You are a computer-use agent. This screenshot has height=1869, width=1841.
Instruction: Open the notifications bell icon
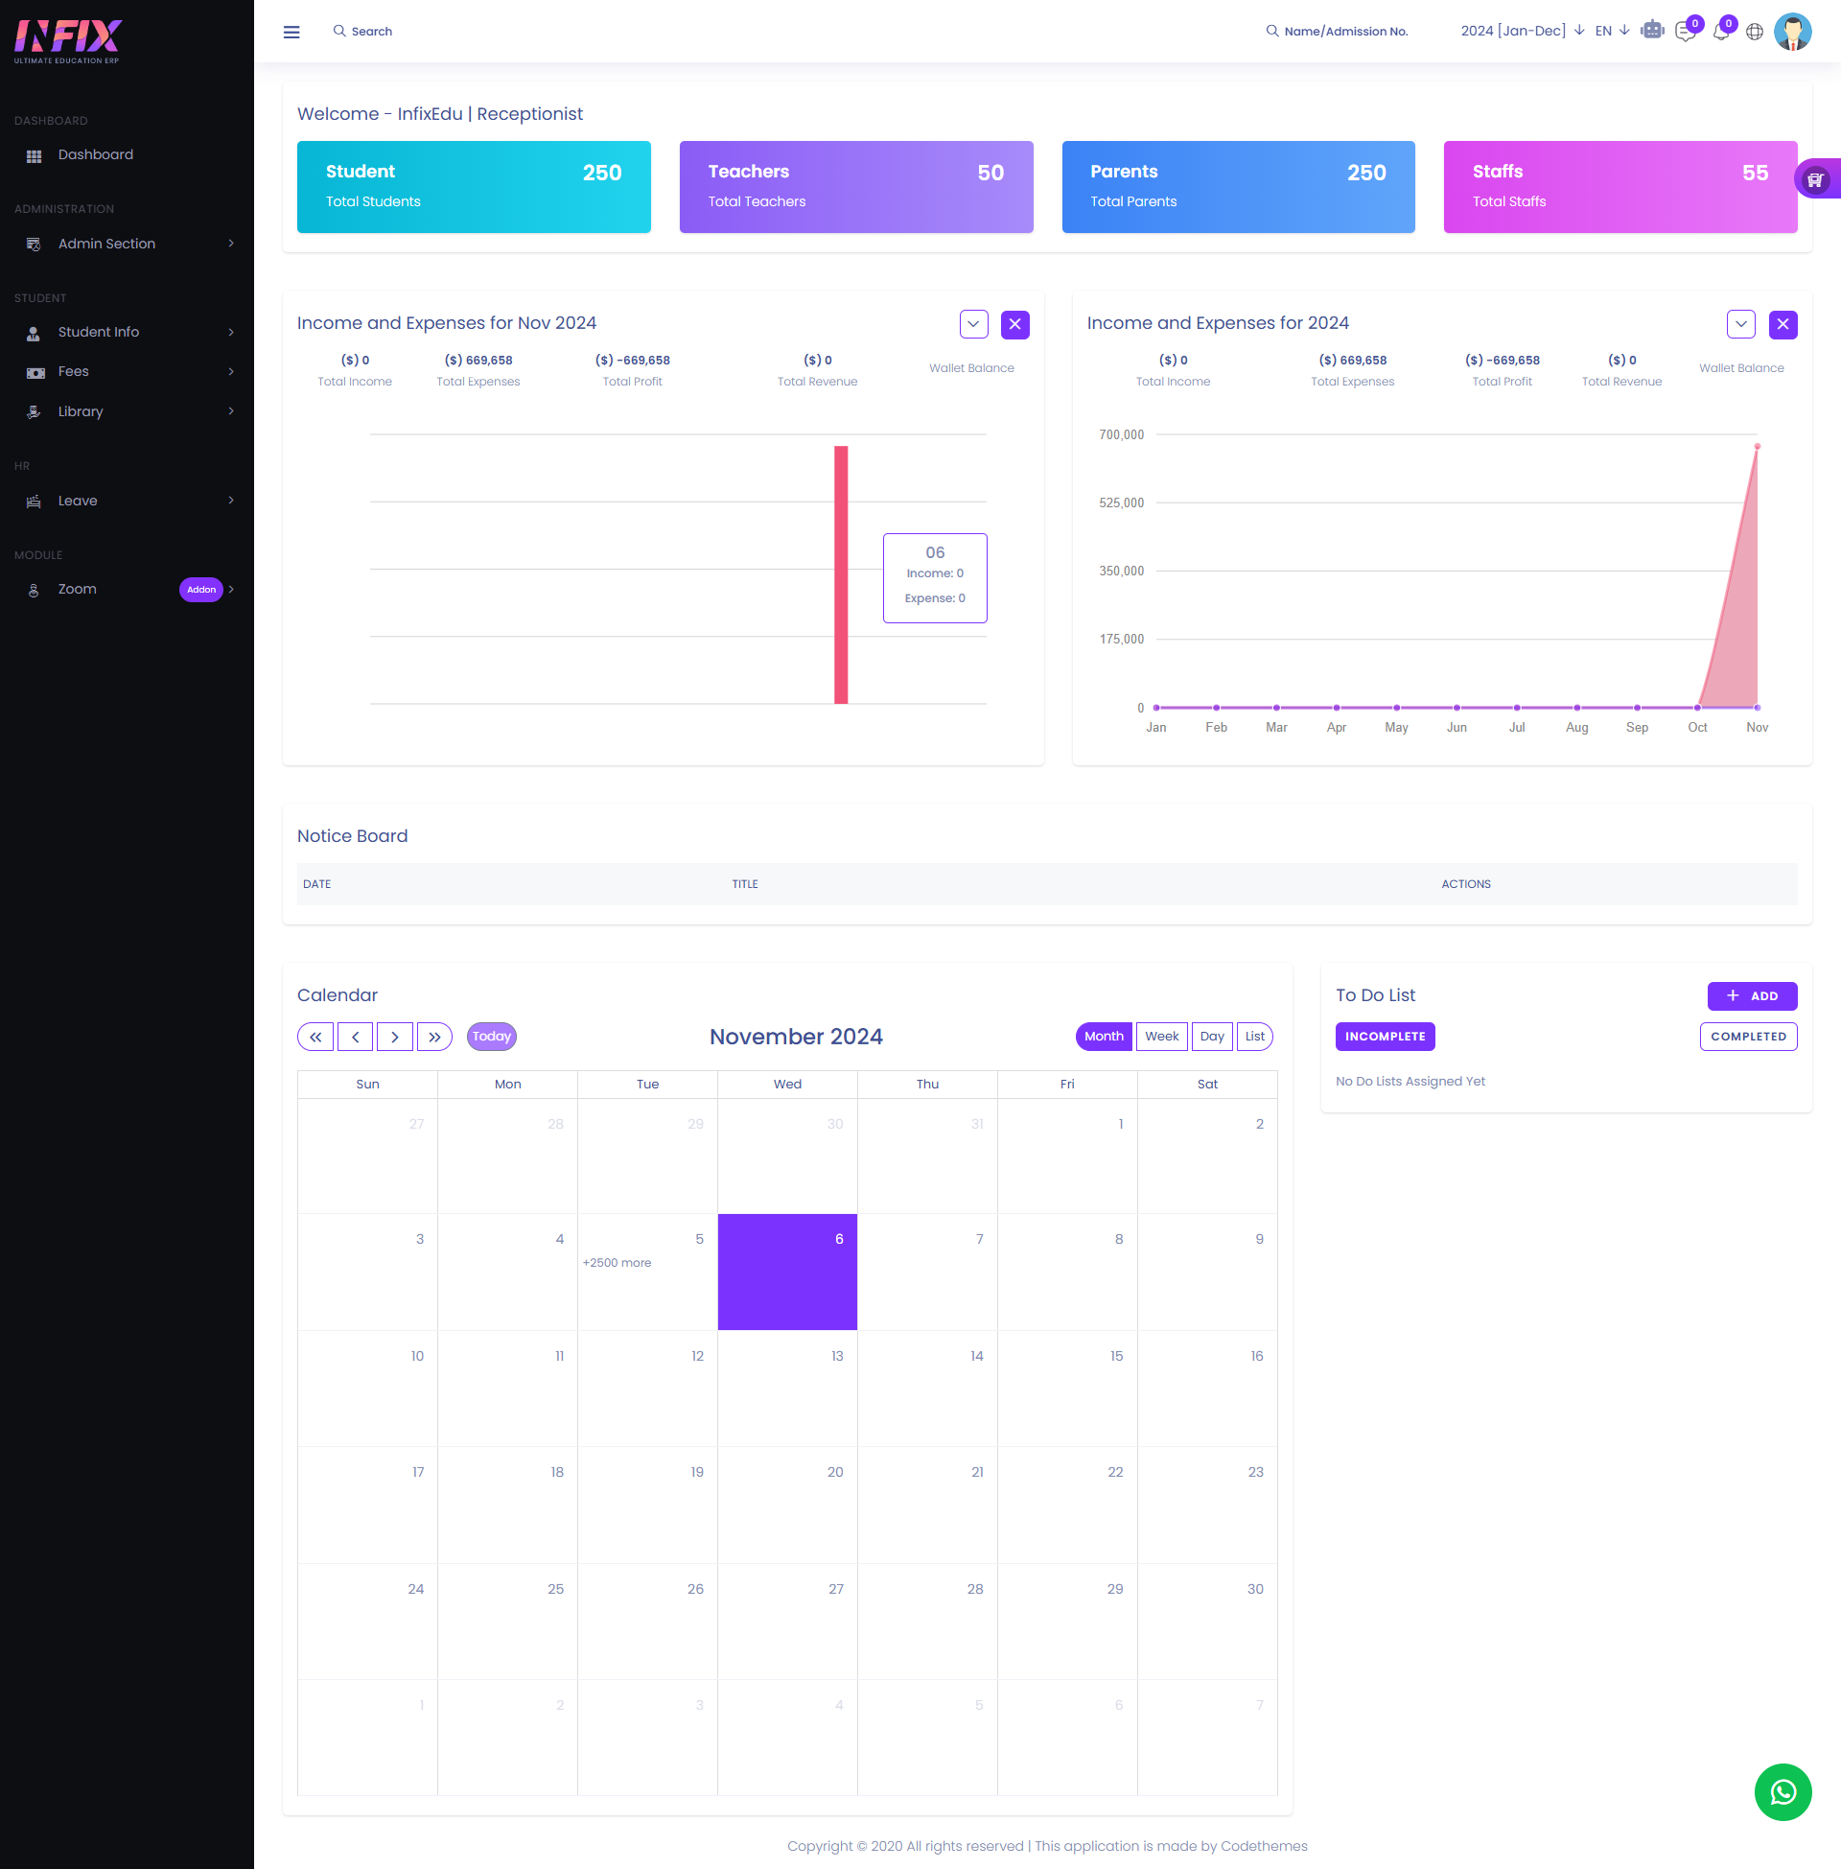click(1720, 32)
